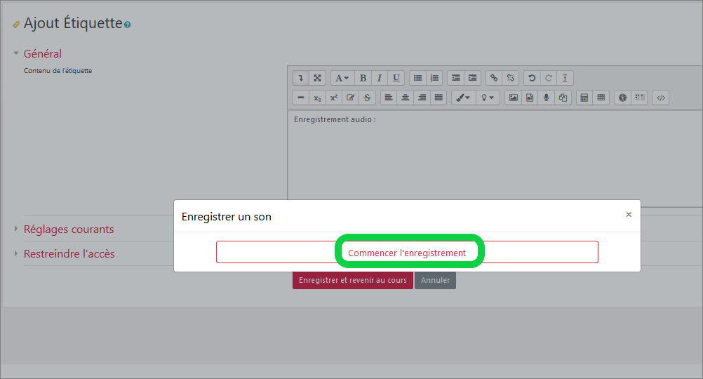703x379 pixels.
Task: Click inside the Enregistrement audio text area
Action: [x=495, y=159]
